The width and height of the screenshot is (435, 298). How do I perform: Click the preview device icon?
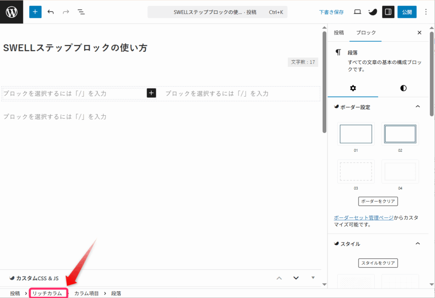pyautogui.click(x=357, y=12)
